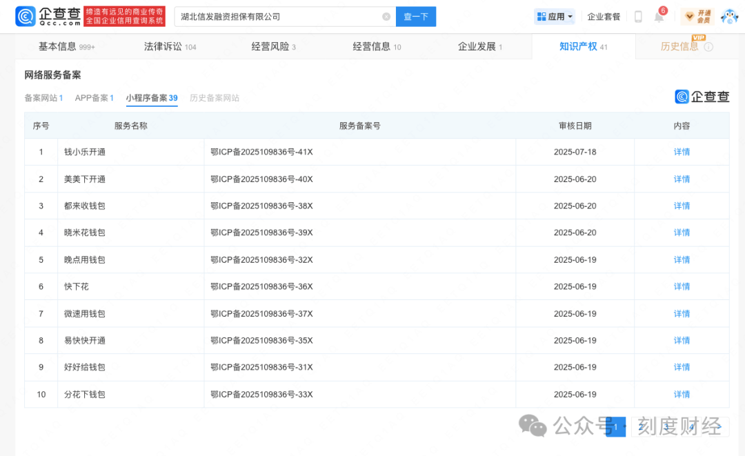Clear the search box using the × icon
745x456 pixels.
coord(387,16)
